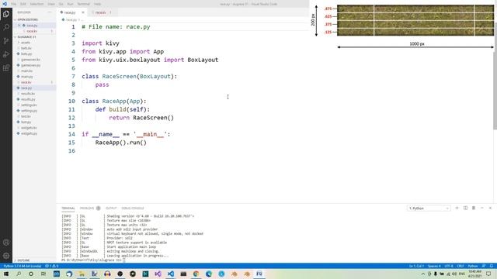The width and height of the screenshot is (497, 279).
Task: Change line endings via CRLF status item
Action: click(461, 266)
